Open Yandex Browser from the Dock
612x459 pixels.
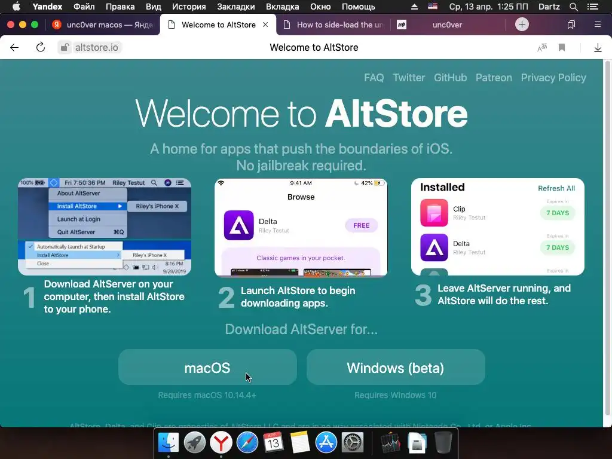(x=221, y=442)
